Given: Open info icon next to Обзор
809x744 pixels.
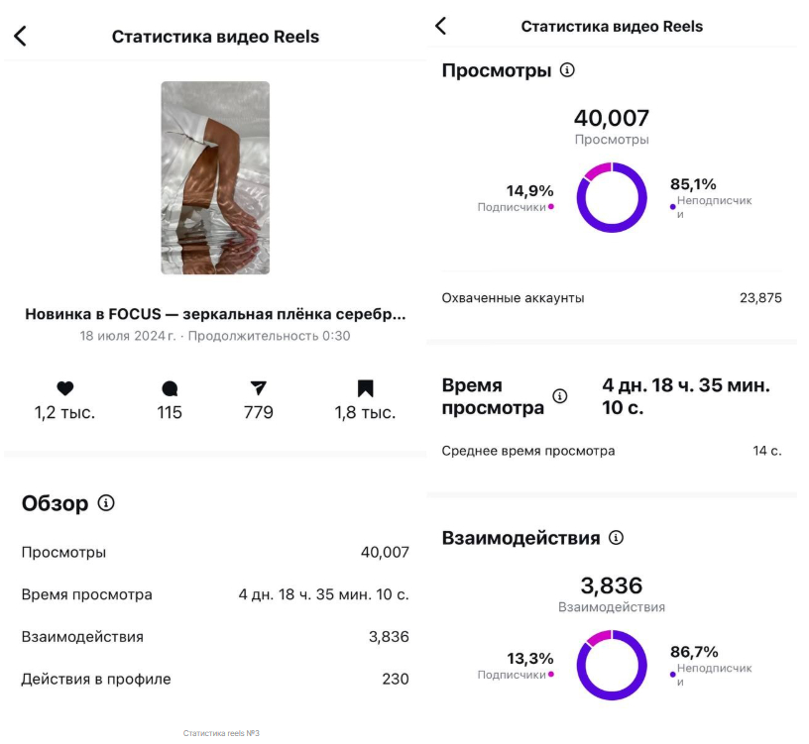Looking at the screenshot, I should point(106,503).
